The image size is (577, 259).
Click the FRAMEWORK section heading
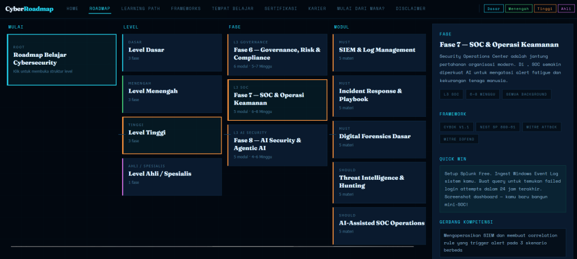click(x=453, y=114)
